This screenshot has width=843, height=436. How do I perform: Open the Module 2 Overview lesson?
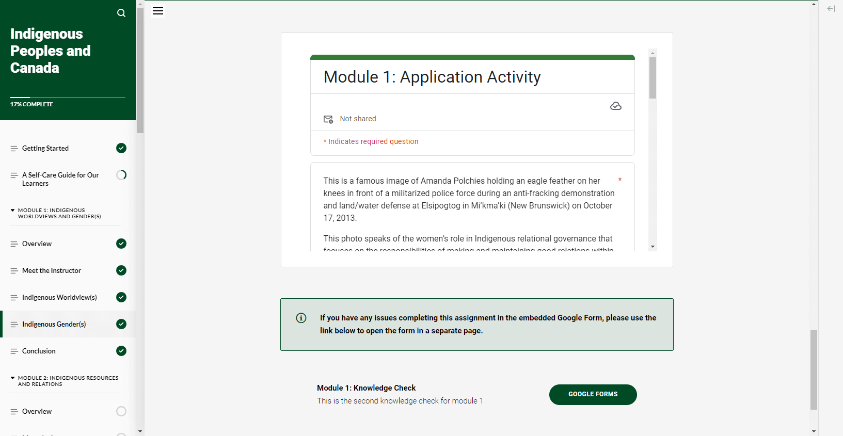(x=37, y=411)
